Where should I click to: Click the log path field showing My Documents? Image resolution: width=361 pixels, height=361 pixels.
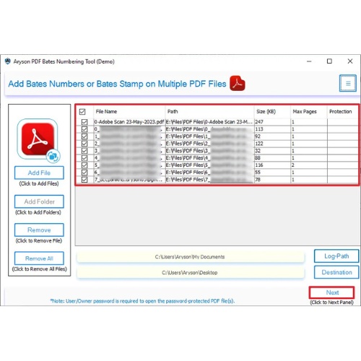click(191, 257)
